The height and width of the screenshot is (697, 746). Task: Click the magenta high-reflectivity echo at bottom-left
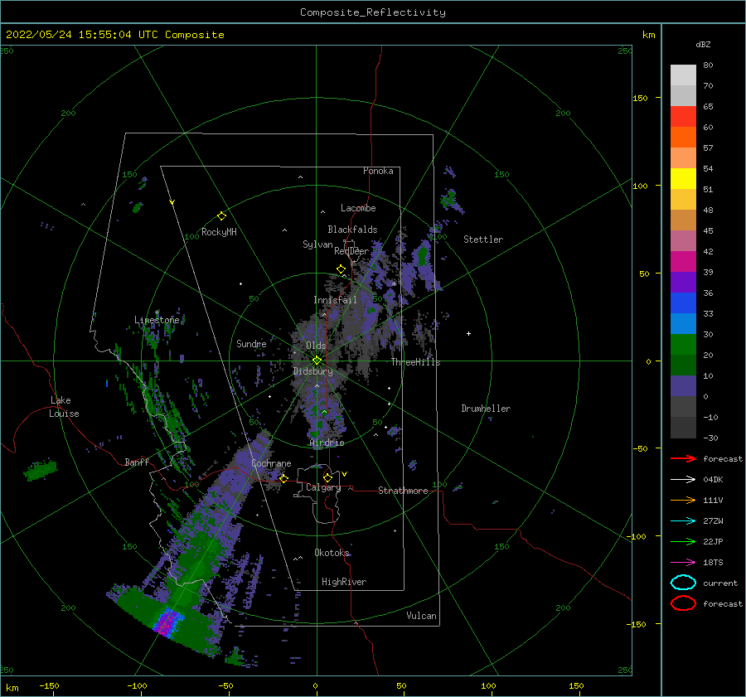(x=167, y=621)
